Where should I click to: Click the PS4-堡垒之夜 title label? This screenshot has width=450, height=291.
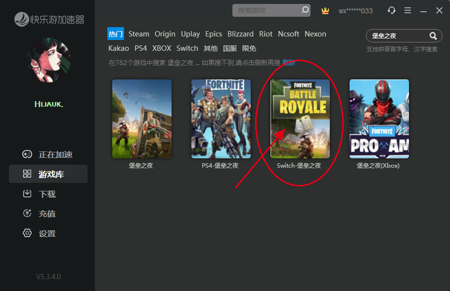(220, 165)
